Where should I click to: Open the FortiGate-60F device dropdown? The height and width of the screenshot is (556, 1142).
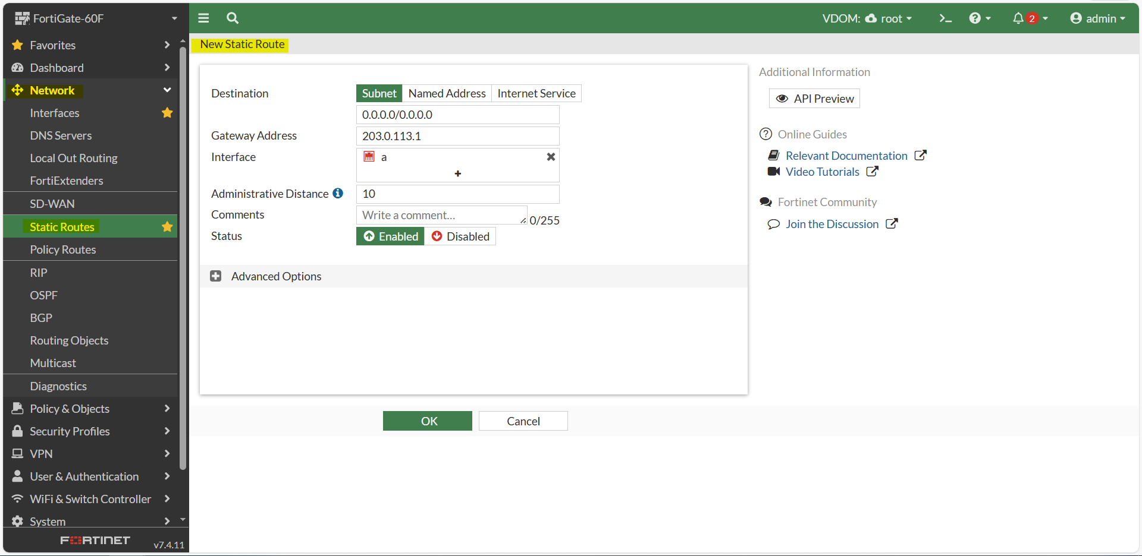pos(174,18)
